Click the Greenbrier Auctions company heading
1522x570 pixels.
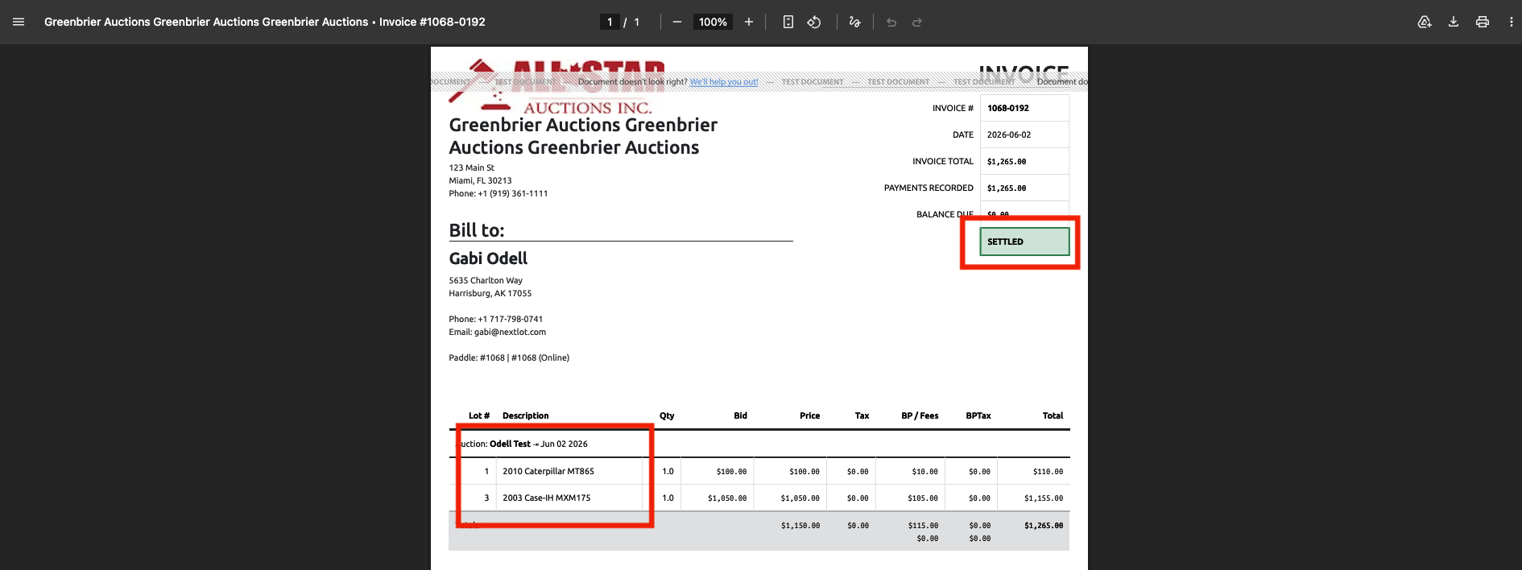(x=583, y=136)
